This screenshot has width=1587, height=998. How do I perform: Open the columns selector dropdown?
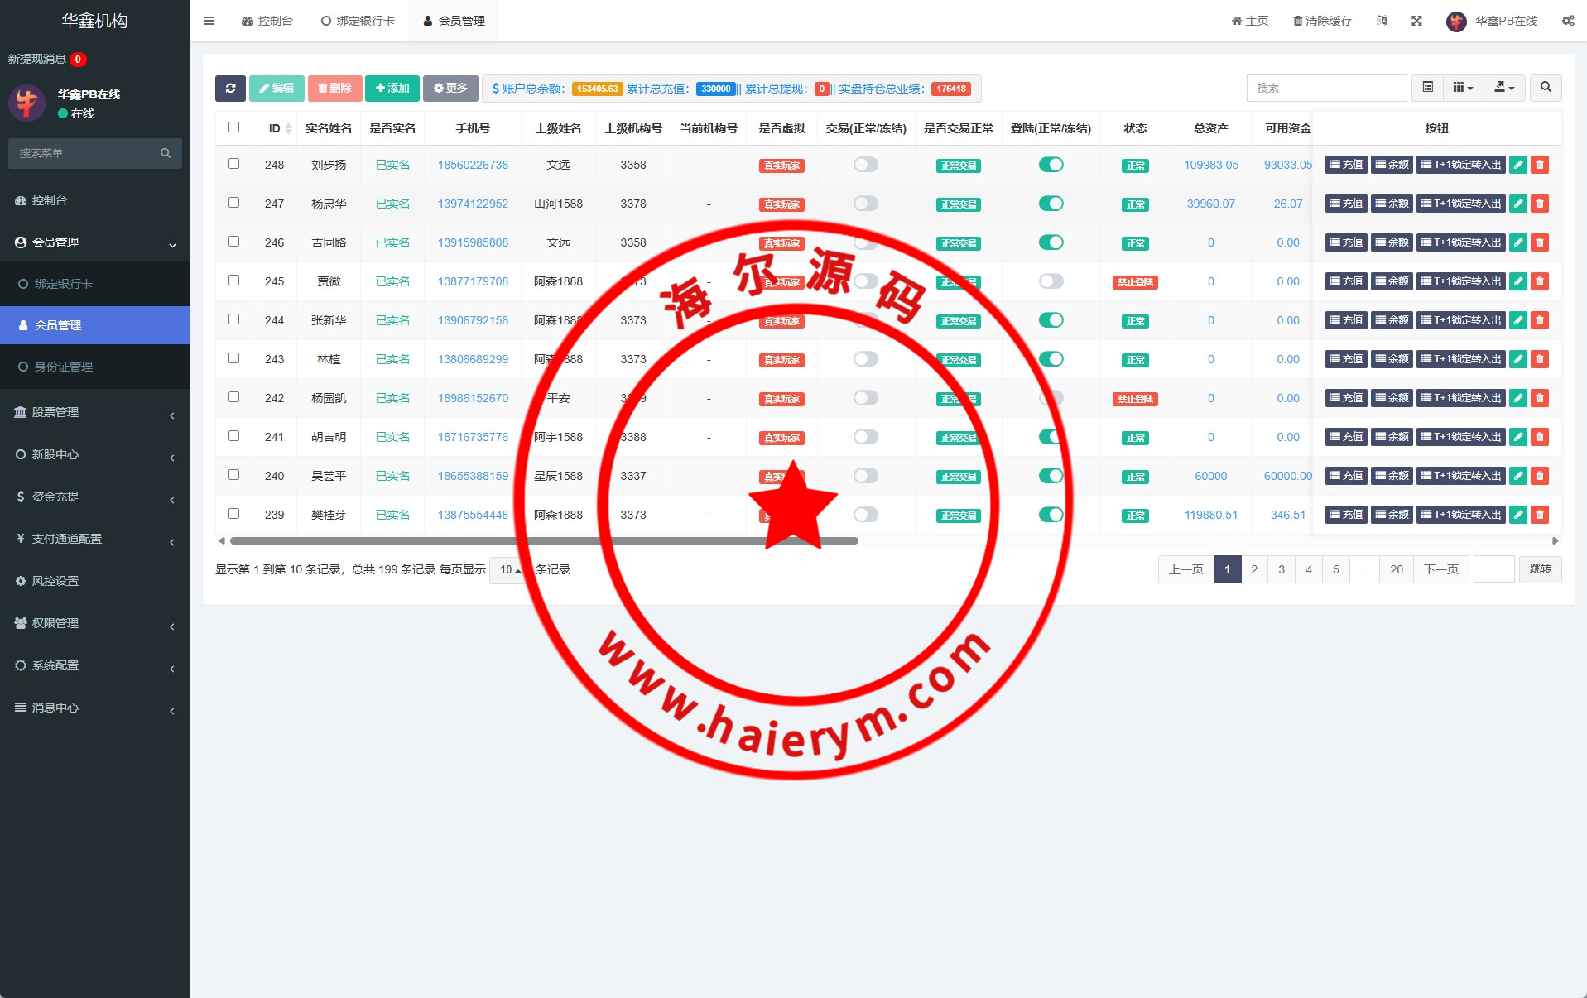(x=1463, y=88)
